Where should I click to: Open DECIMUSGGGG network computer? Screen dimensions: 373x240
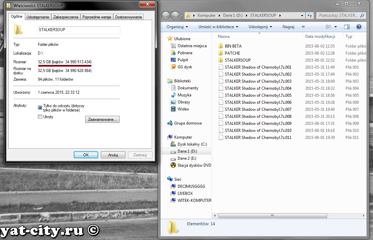pyautogui.click(x=191, y=186)
